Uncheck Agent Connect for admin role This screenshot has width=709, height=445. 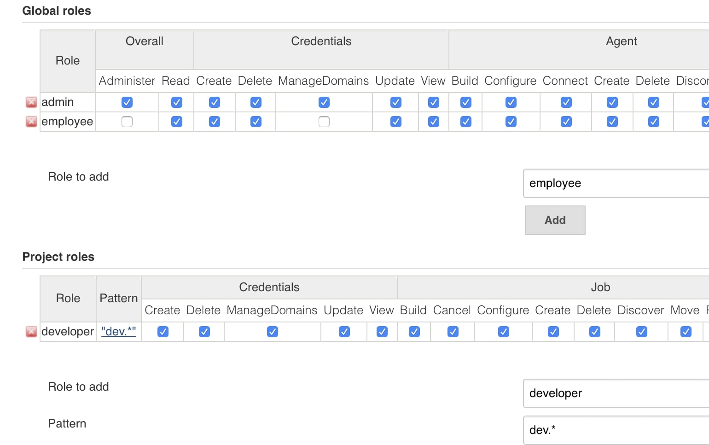tap(566, 102)
